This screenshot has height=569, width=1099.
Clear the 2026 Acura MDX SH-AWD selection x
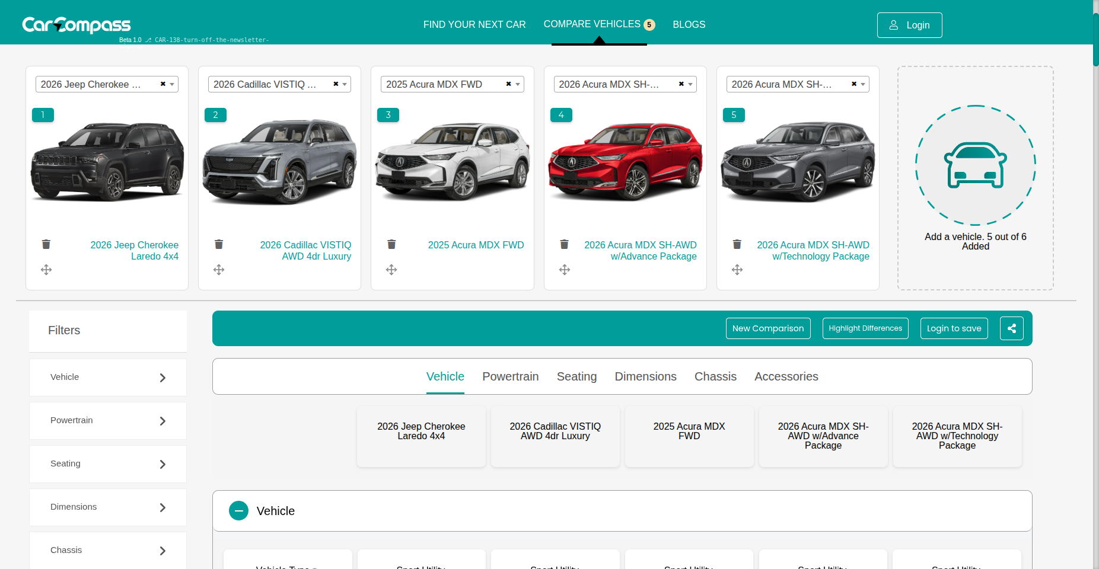[x=680, y=84]
